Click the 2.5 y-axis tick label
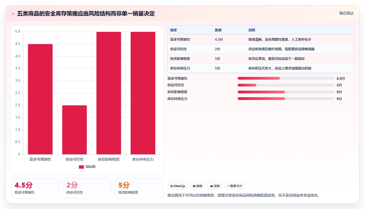This screenshot has height=209, width=365. (x=18, y=93)
